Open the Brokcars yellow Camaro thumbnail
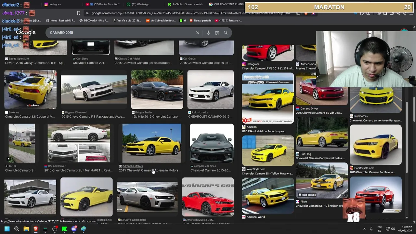This screenshot has width=416, height=234. point(30,89)
